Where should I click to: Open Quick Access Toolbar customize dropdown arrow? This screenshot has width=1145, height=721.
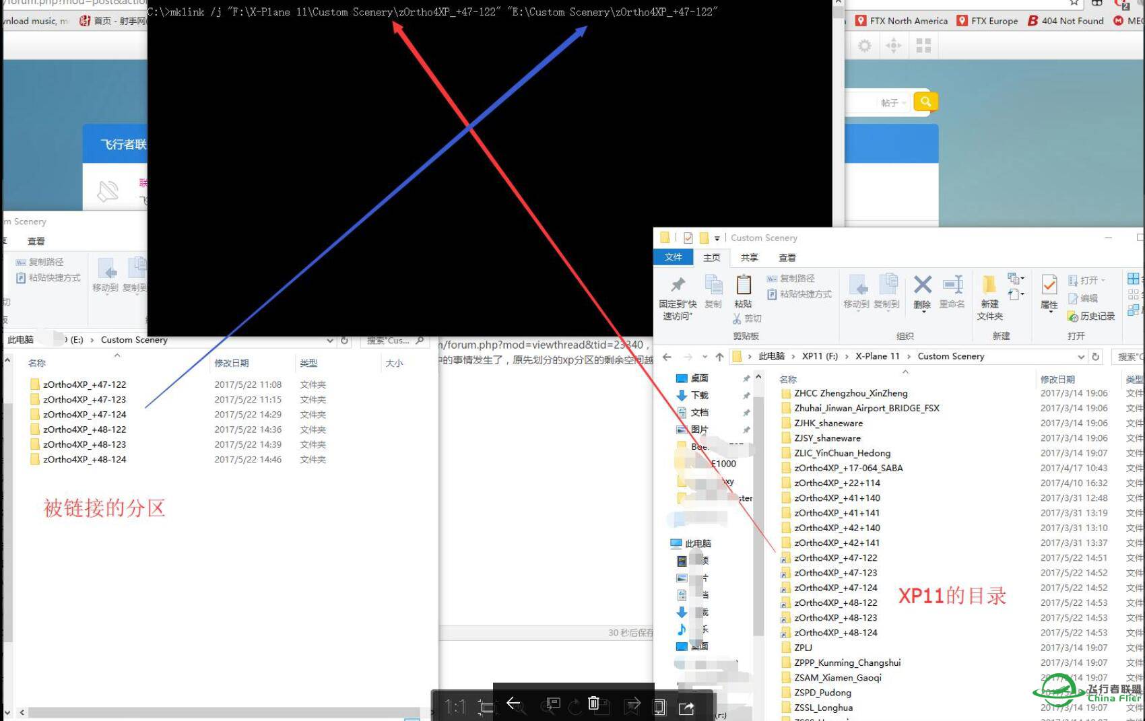(717, 238)
